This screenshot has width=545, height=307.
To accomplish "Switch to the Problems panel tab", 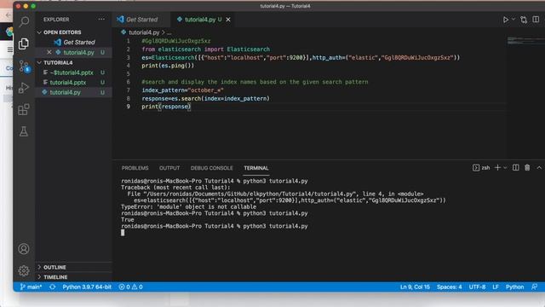I will point(135,168).
